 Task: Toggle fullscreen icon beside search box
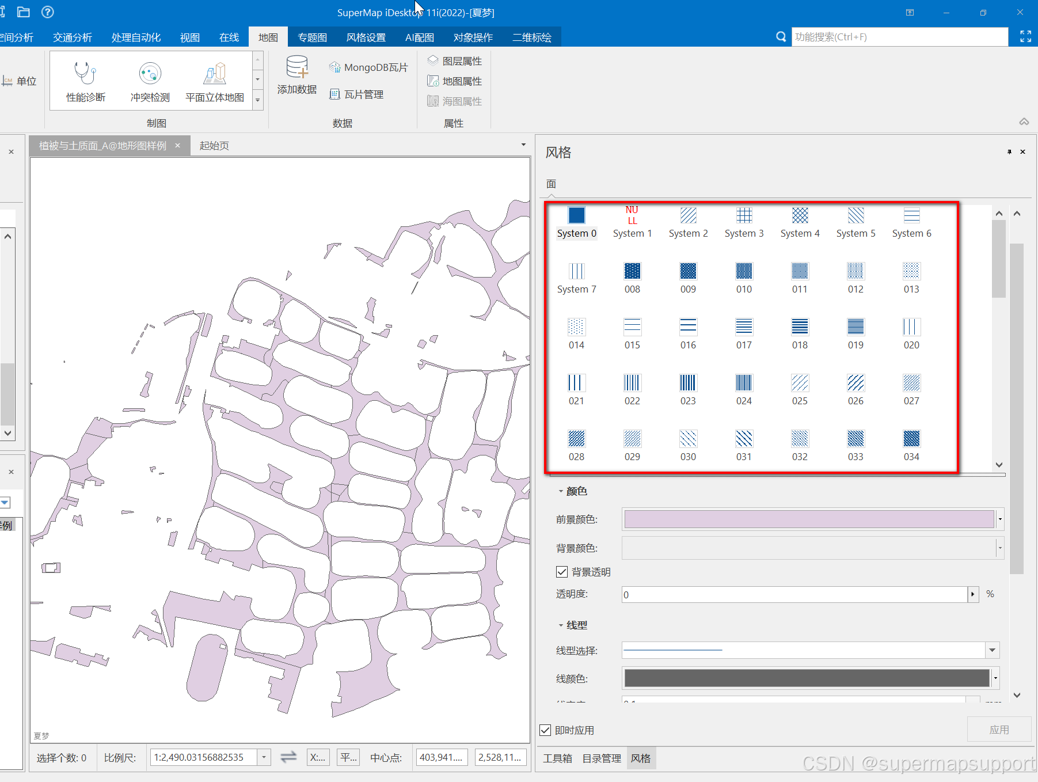click(x=1025, y=36)
